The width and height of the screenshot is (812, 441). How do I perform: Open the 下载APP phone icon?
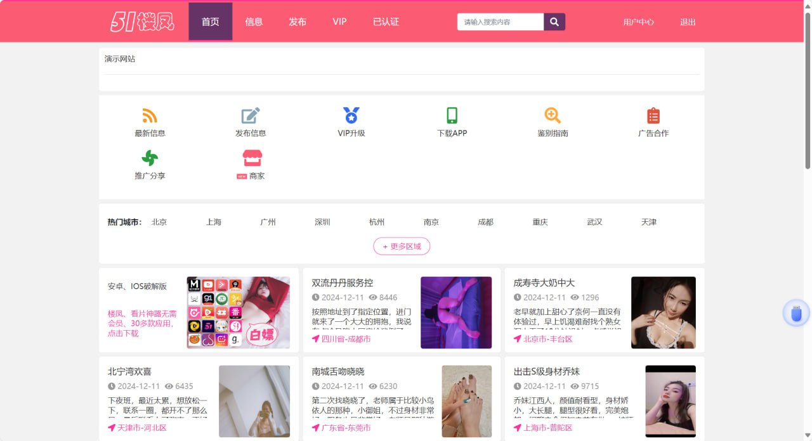pyautogui.click(x=452, y=115)
